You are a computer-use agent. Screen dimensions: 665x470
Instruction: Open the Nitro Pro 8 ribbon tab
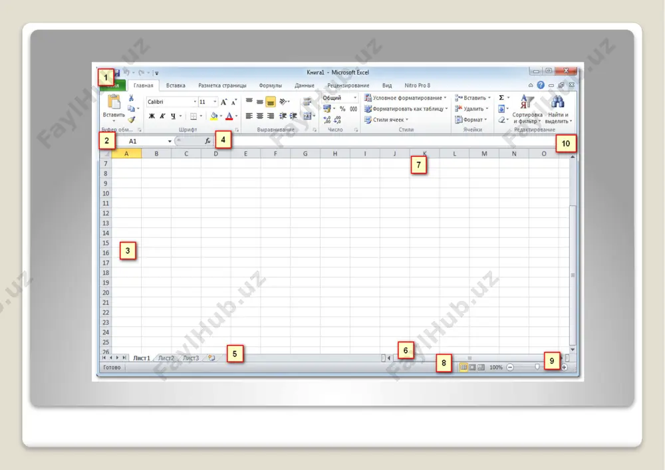(x=418, y=85)
